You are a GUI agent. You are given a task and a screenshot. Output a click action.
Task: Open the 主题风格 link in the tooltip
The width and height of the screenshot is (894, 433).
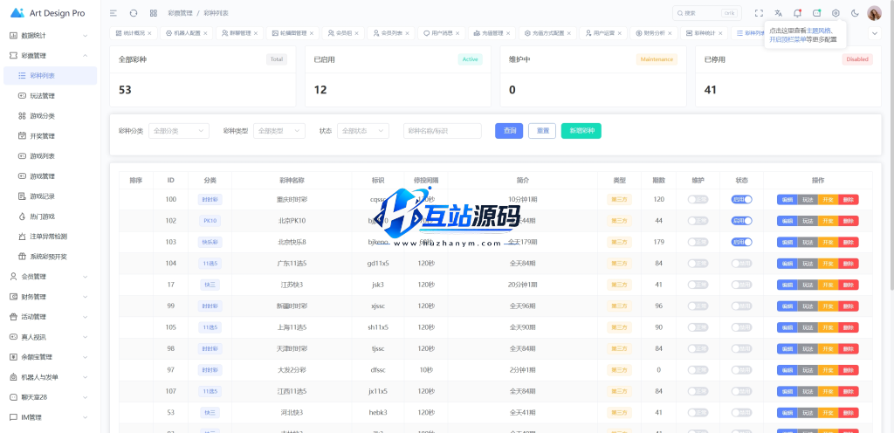pos(819,31)
